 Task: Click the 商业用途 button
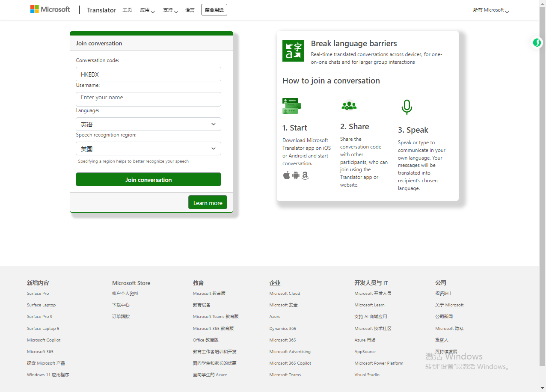click(214, 9)
